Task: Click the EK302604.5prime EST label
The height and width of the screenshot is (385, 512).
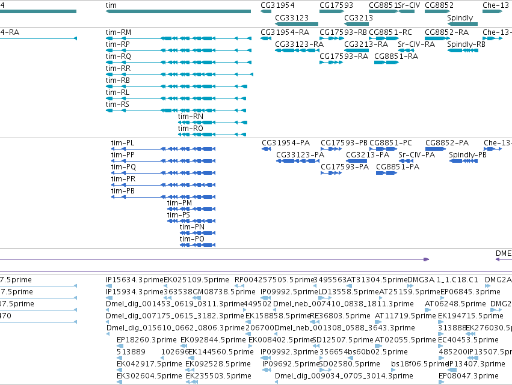Action: [x=149, y=376]
